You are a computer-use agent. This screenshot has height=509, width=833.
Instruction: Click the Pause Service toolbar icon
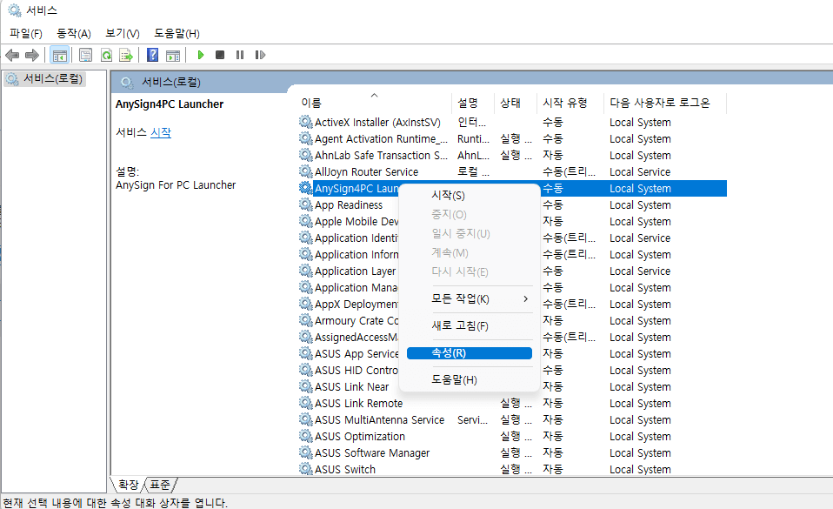coord(240,55)
